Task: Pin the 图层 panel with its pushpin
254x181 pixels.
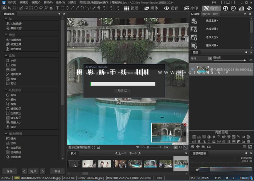Action: (246, 52)
